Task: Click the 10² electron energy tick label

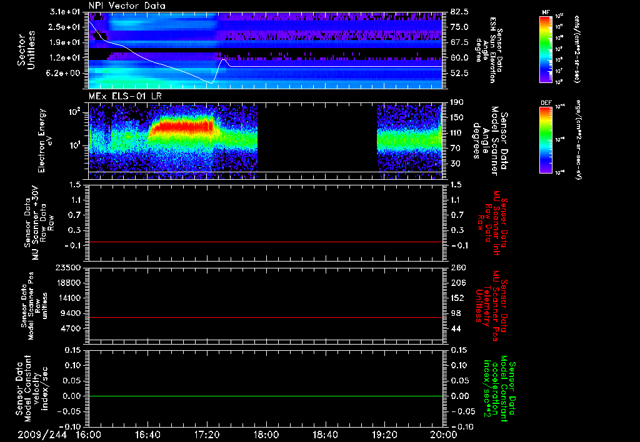Action: [75, 112]
